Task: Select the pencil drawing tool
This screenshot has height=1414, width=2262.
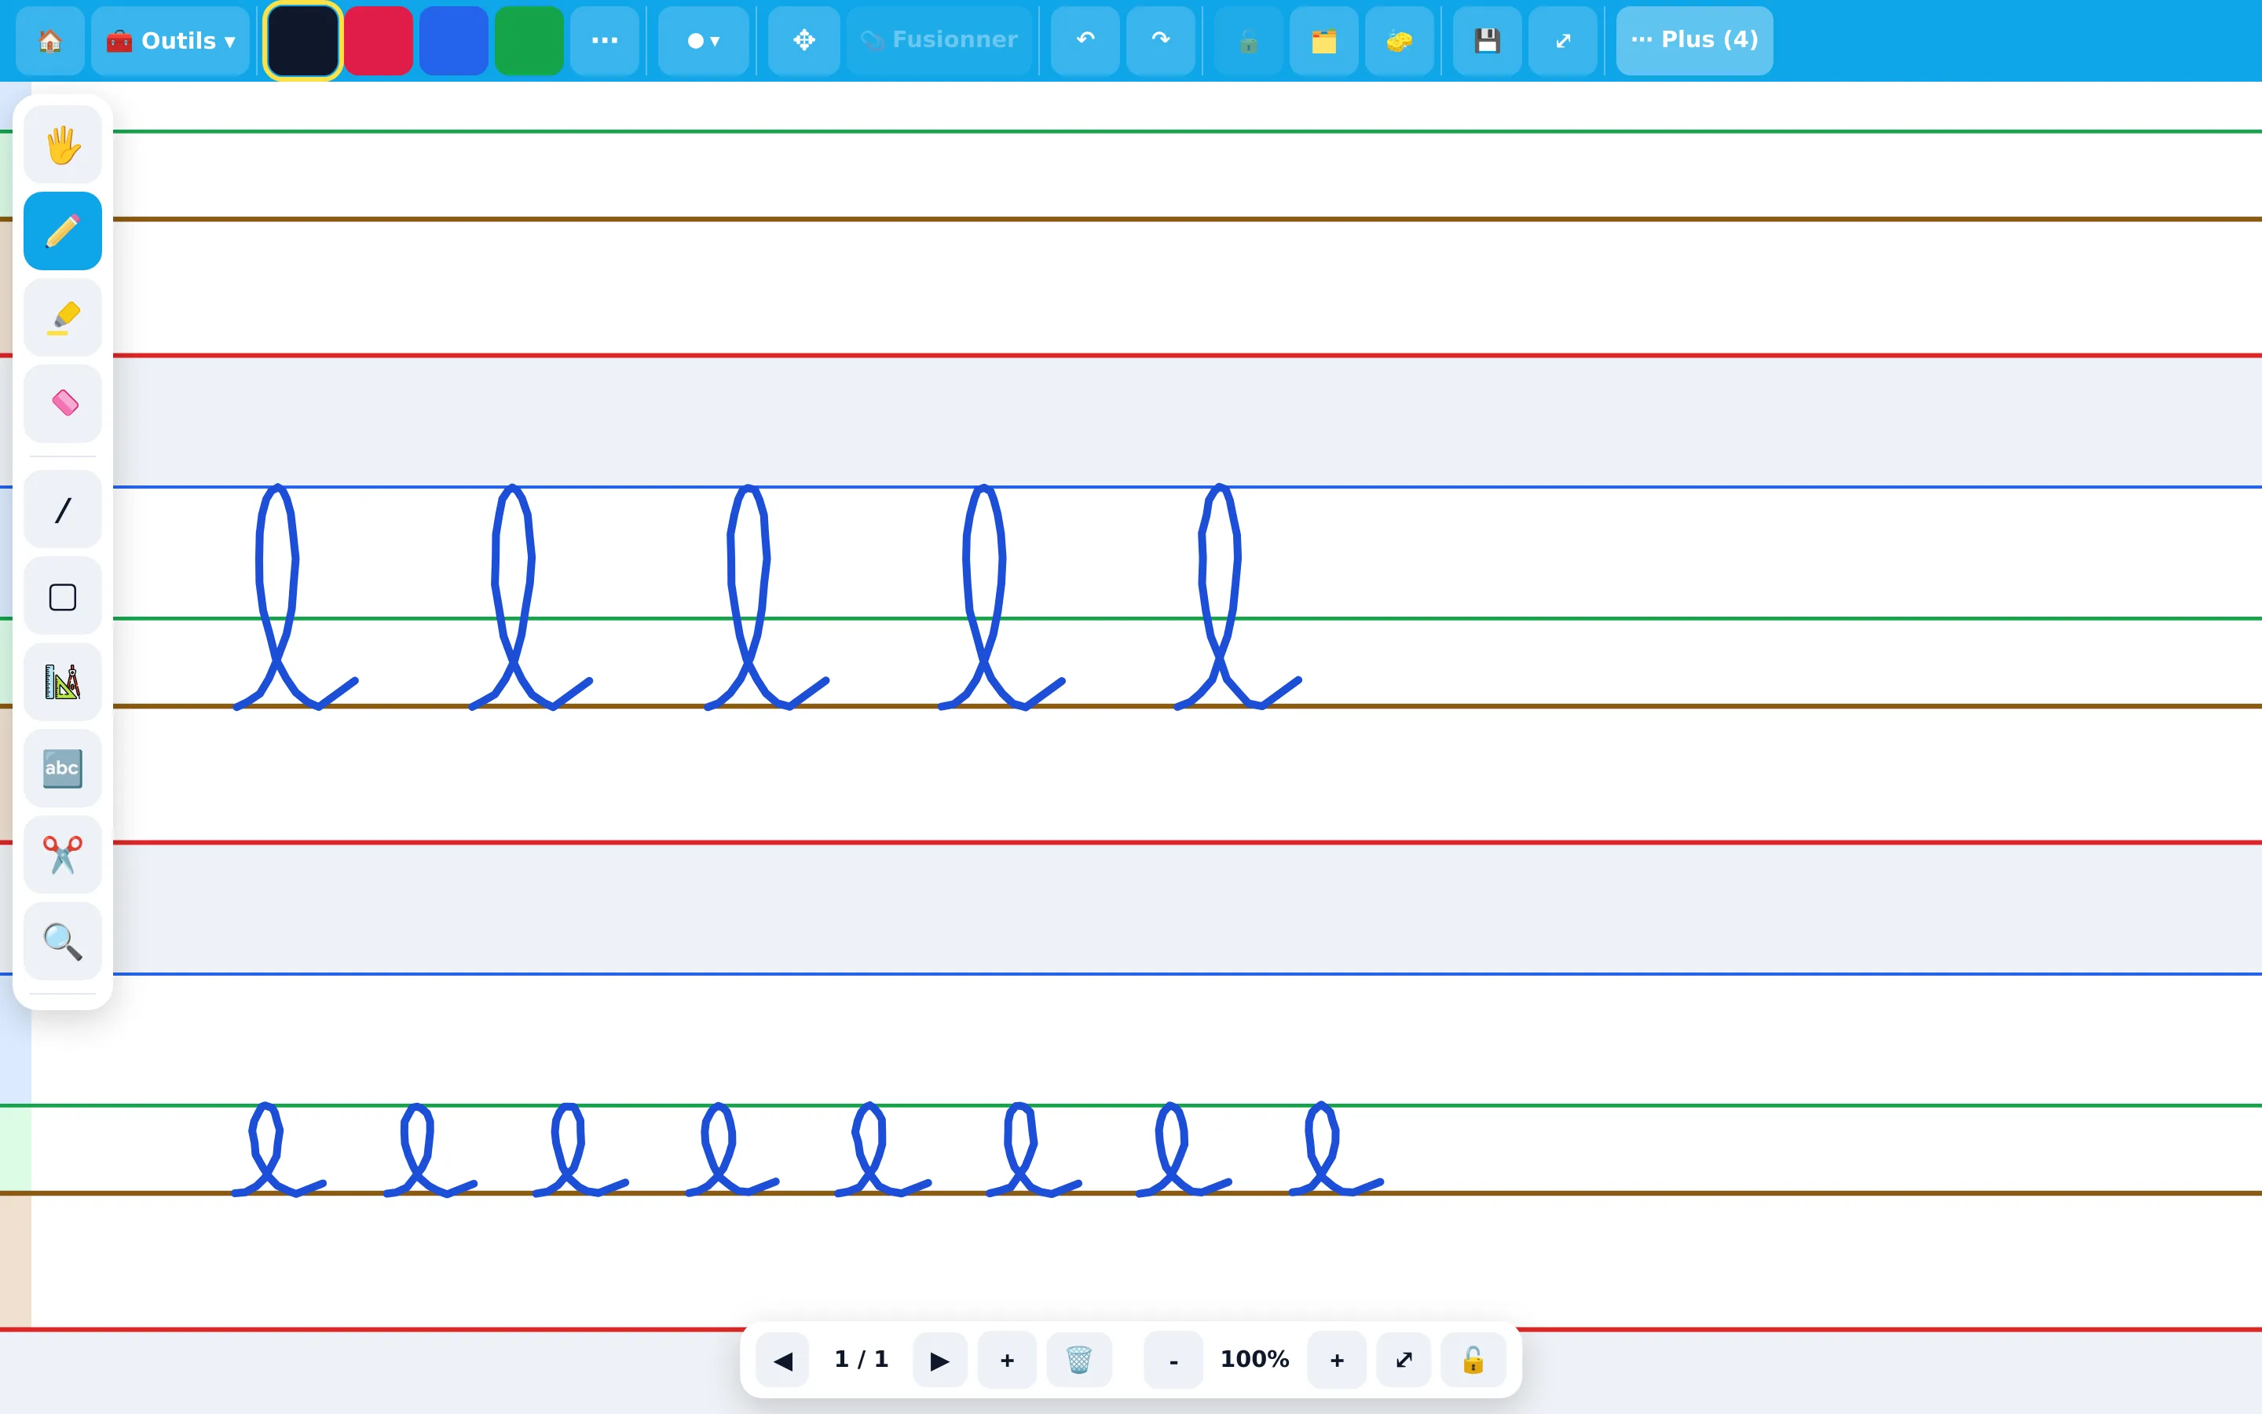Action: coord(63,231)
